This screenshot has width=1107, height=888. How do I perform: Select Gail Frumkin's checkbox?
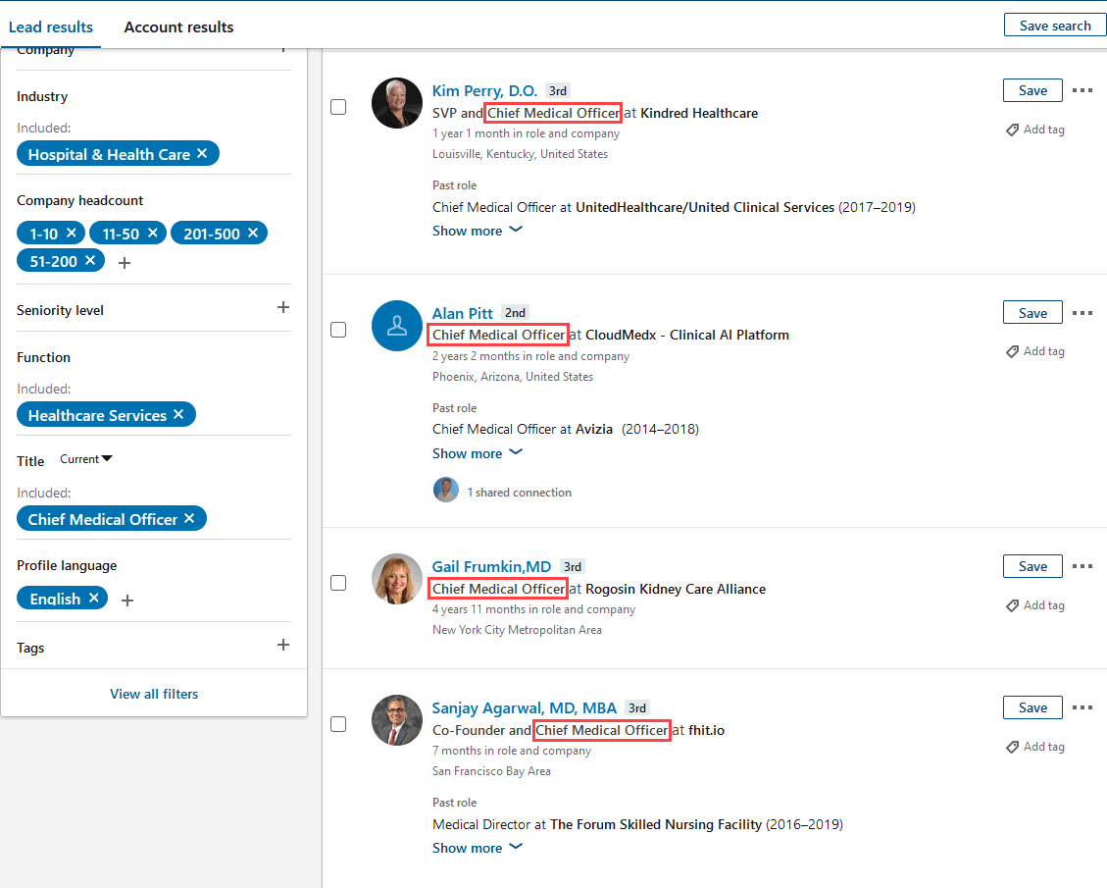pos(338,583)
